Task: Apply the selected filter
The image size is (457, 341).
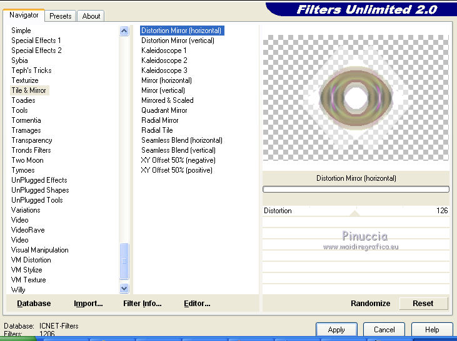Action: (336, 330)
